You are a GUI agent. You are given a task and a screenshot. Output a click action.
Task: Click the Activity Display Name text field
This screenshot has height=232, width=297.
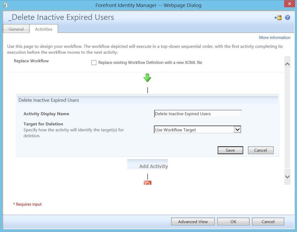click(x=198, y=114)
